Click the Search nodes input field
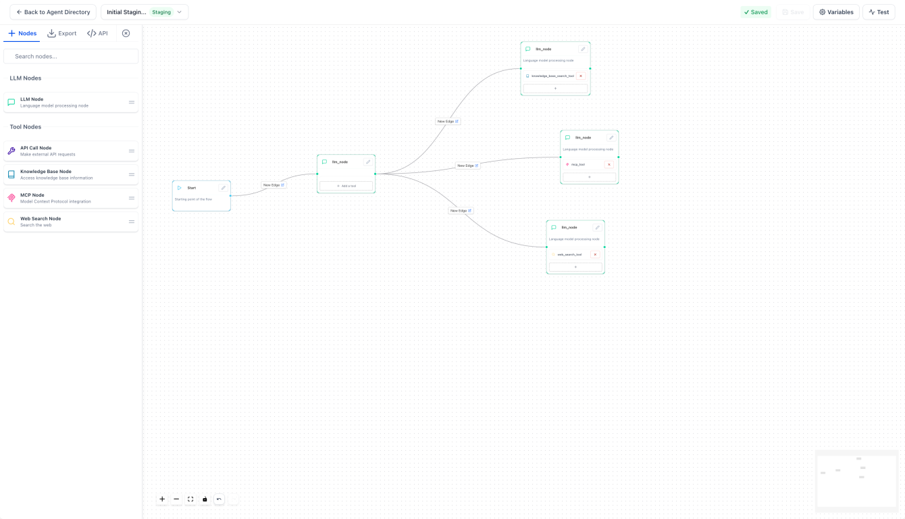905x519 pixels. 71,56
